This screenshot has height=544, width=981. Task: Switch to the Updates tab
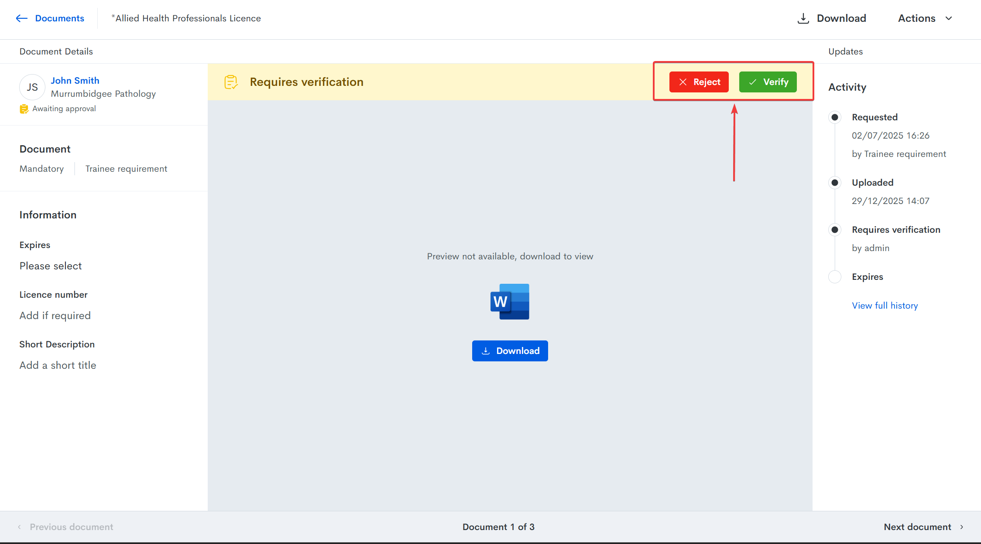(x=845, y=51)
